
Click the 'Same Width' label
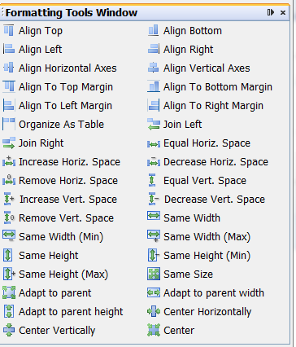(192, 218)
